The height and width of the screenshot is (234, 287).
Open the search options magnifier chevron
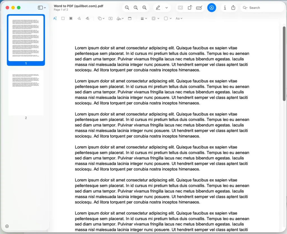pyautogui.click(x=245, y=8)
